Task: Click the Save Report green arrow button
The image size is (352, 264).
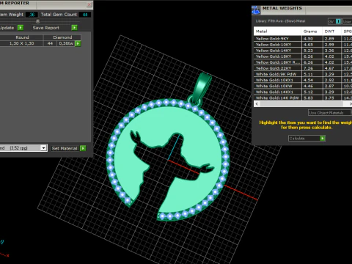Action: [x=74, y=28]
